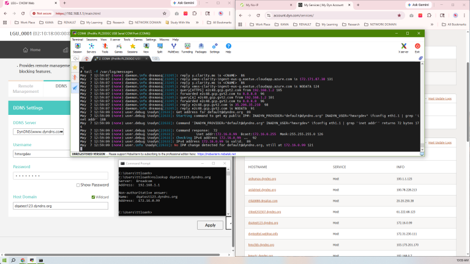Open the dyntesttel.webhop.info hostname link
This screenshot has width=470, height=264.
click(x=263, y=234)
